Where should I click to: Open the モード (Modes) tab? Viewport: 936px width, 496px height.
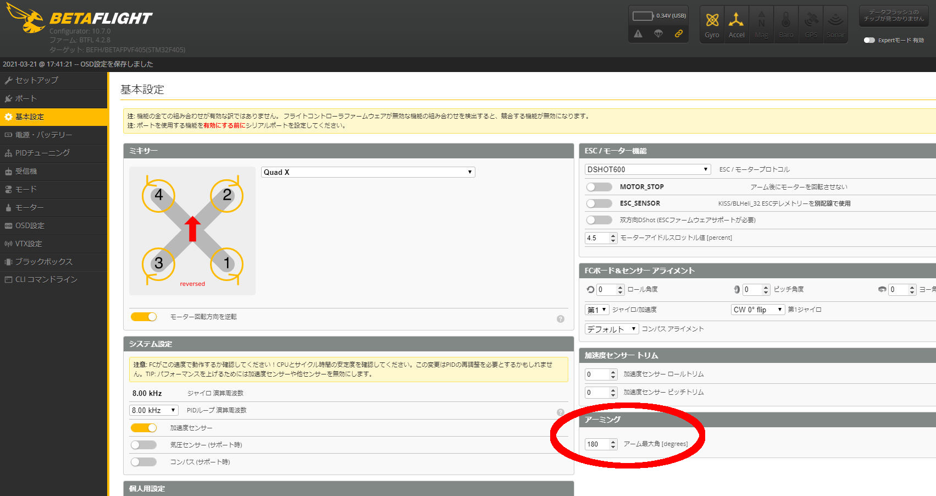pyautogui.click(x=54, y=189)
